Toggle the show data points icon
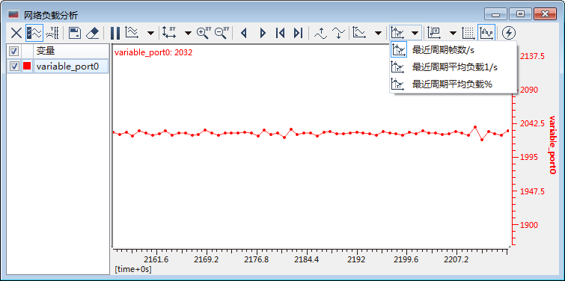565x281 pixels. pos(487,33)
